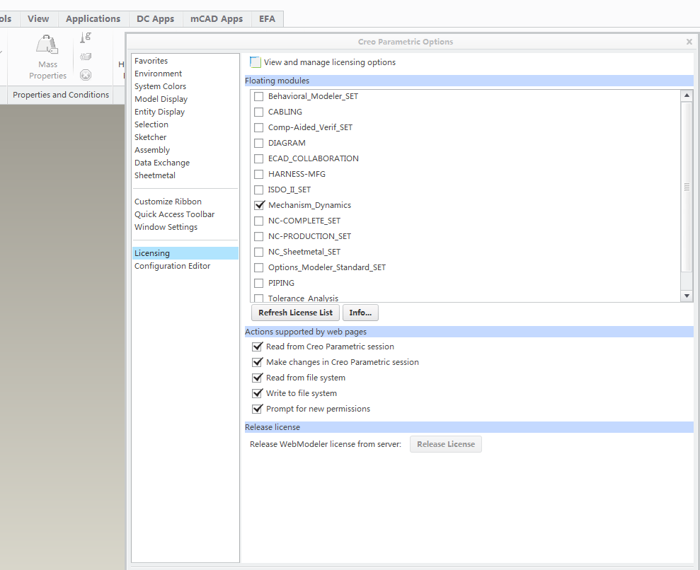Disable Prompt for new permissions
700x570 pixels.
pyautogui.click(x=257, y=409)
